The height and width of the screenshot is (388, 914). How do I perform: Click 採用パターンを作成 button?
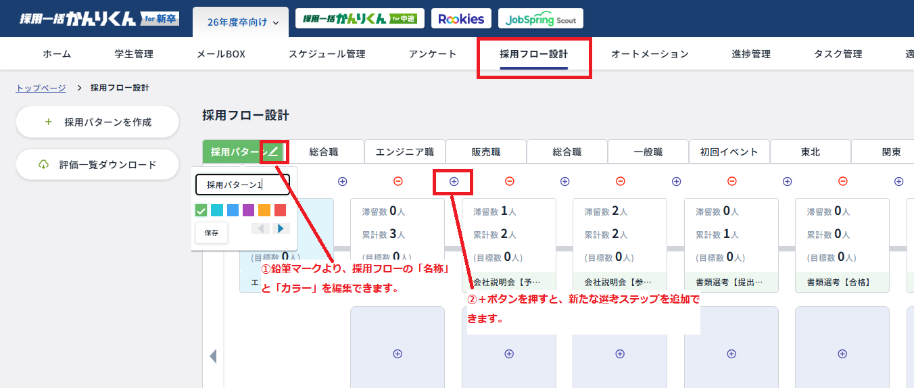97,122
